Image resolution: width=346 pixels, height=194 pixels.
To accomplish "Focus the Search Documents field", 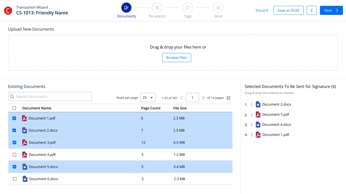I will (x=50, y=96).
